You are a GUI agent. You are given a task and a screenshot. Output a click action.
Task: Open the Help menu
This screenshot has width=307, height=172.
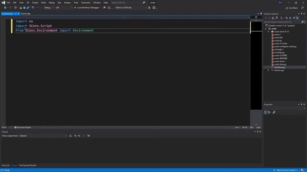click(x=106, y=3)
